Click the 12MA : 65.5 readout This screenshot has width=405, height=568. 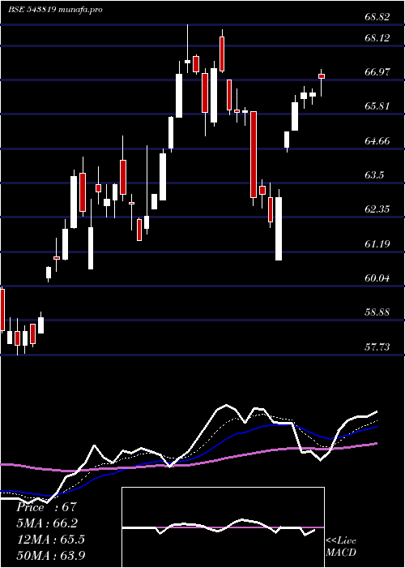click(x=50, y=540)
